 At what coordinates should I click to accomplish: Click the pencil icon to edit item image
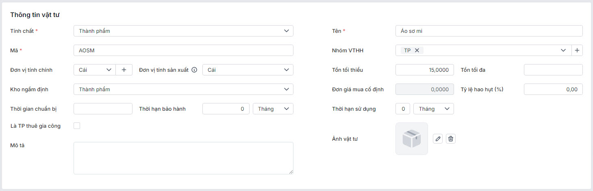(x=438, y=139)
